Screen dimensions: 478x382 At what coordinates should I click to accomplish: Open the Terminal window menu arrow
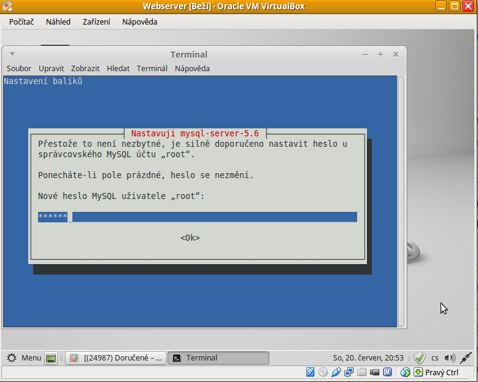[12, 54]
